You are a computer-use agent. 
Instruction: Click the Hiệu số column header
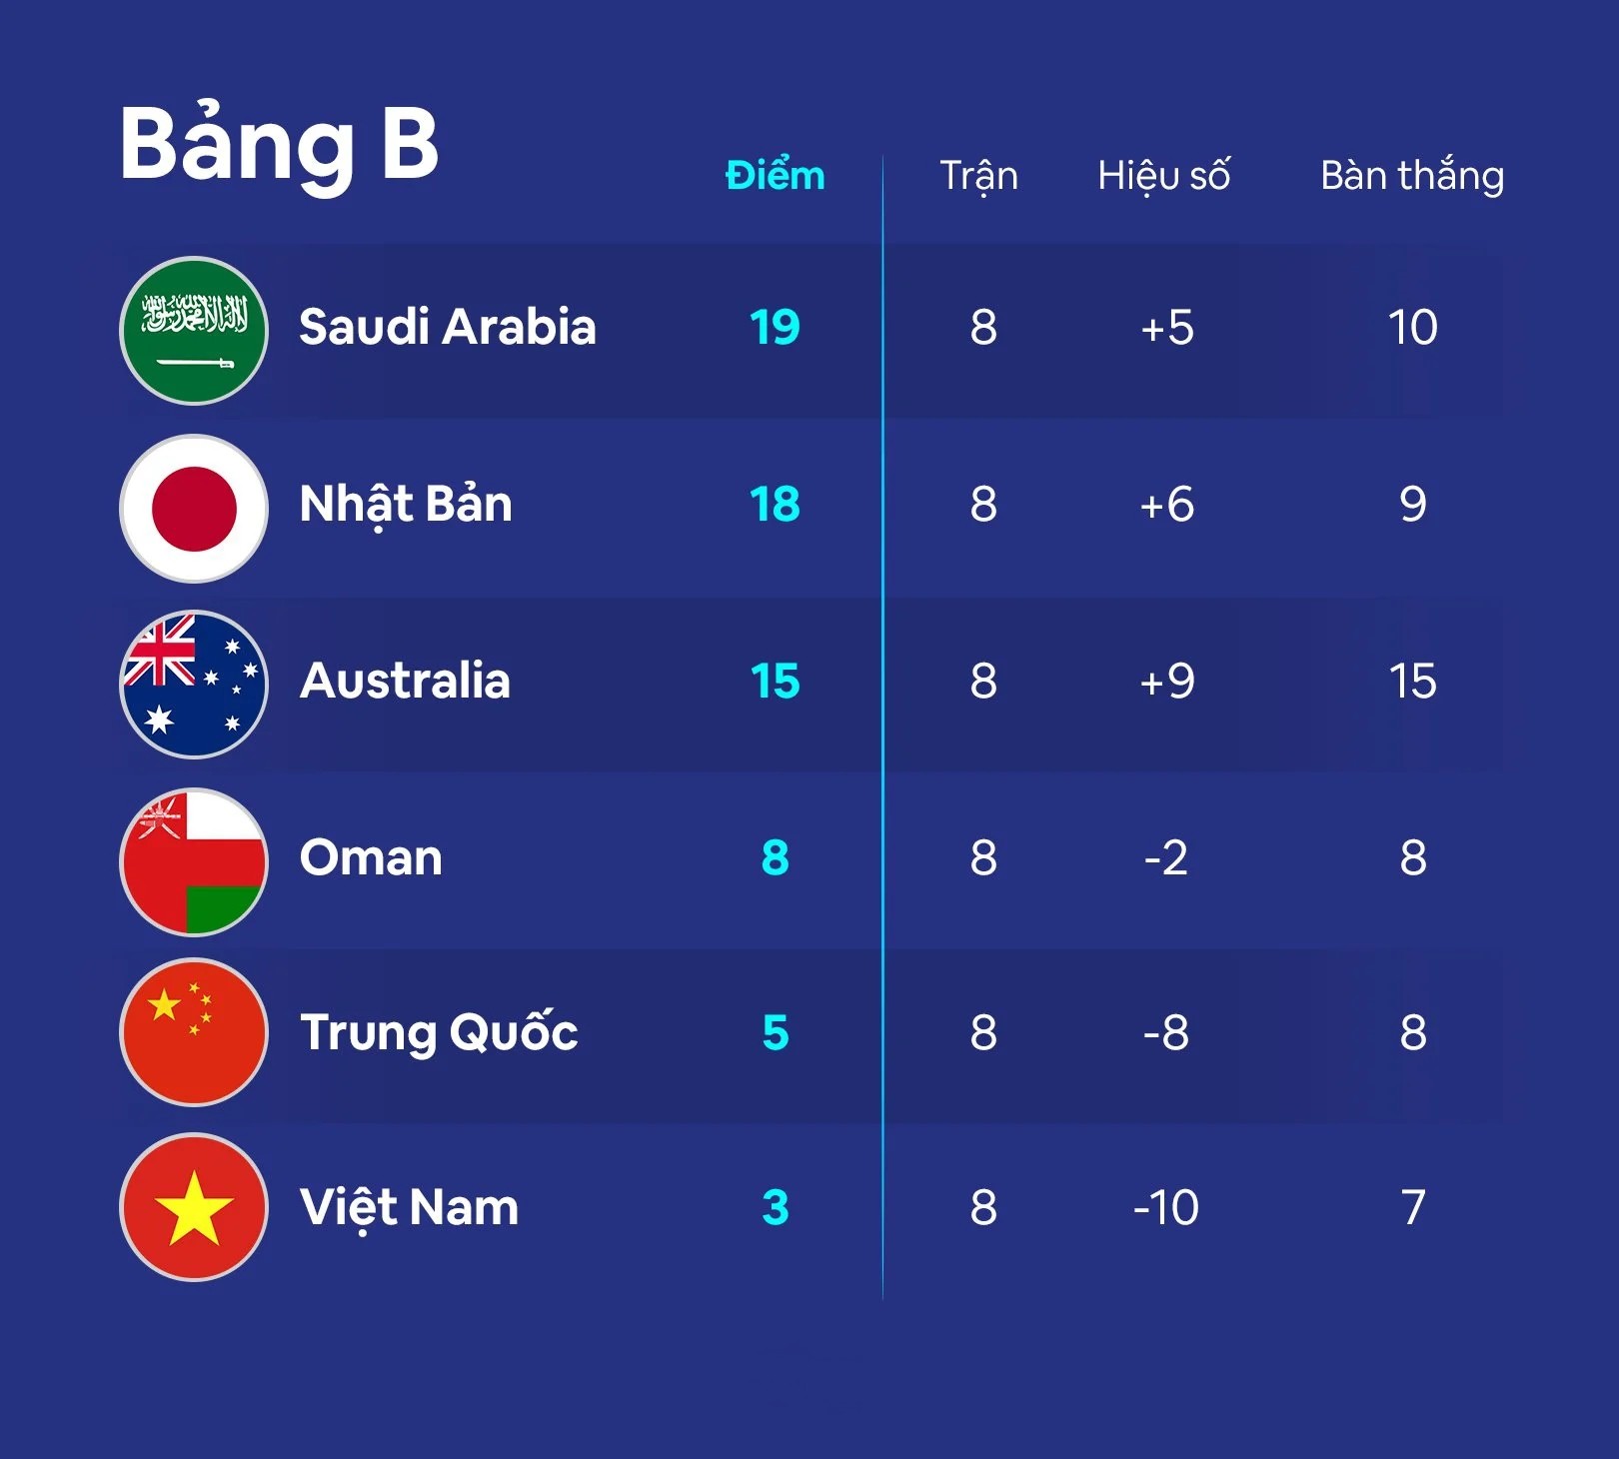click(x=1163, y=176)
